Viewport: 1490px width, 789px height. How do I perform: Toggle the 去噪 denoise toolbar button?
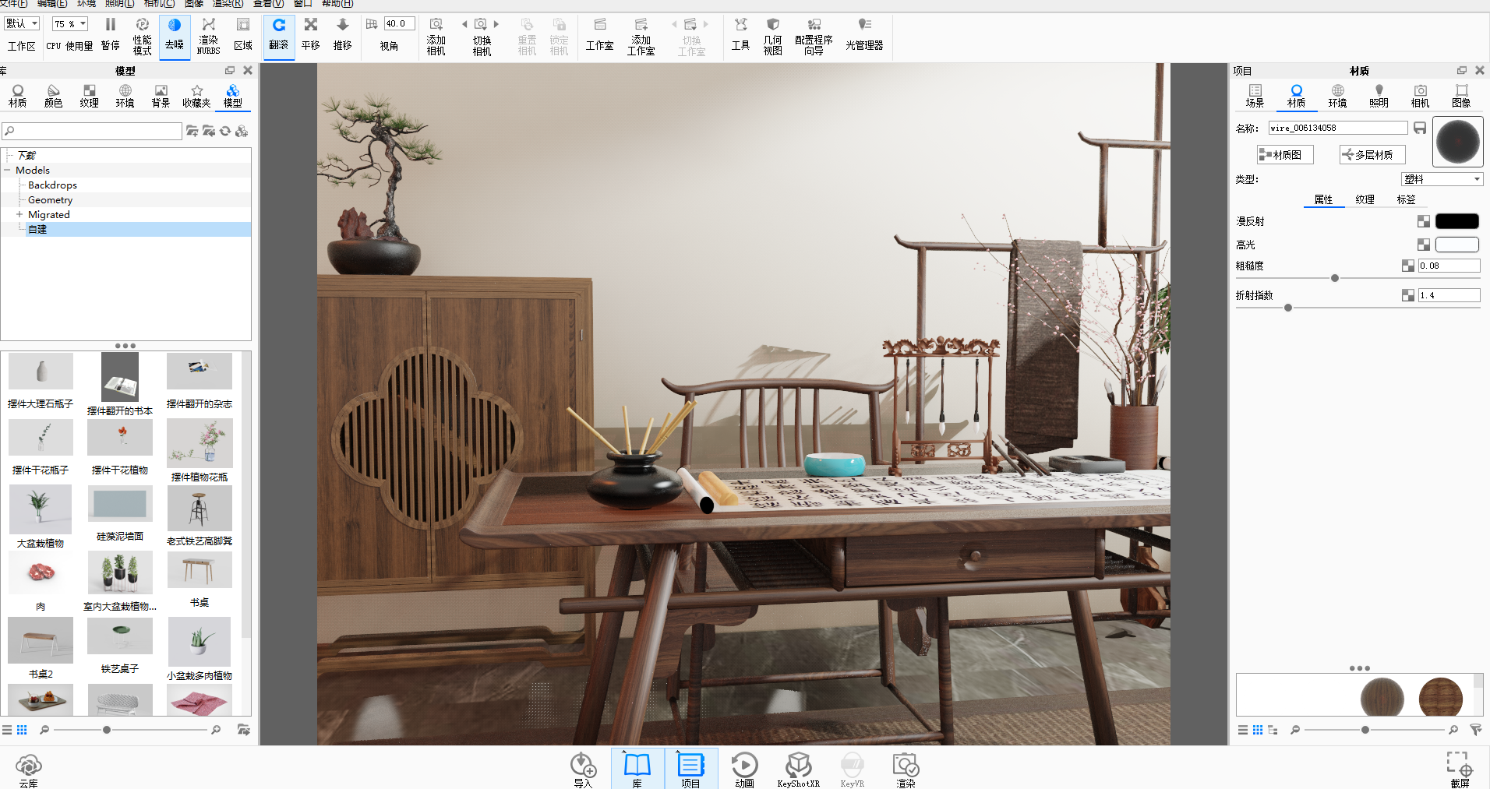click(175, 36)
